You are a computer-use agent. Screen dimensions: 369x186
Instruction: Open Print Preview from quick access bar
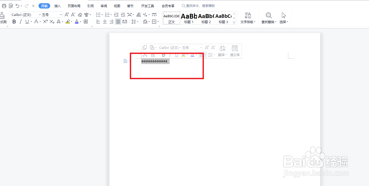(11, 6)
